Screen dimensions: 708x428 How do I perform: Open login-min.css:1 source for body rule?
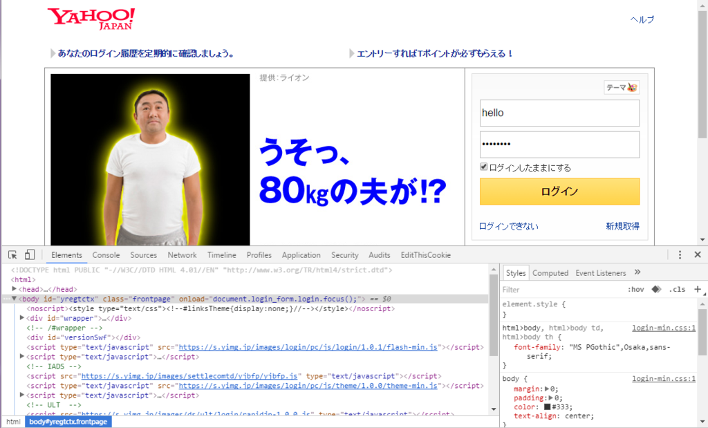[x=663, y=378]
